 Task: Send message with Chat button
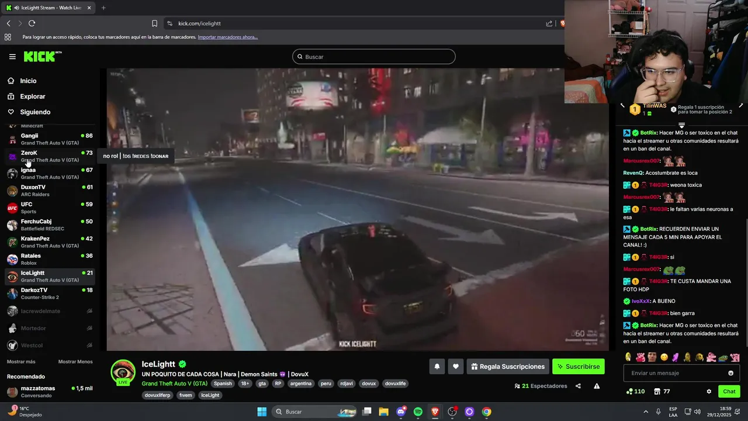coord(729,391)
